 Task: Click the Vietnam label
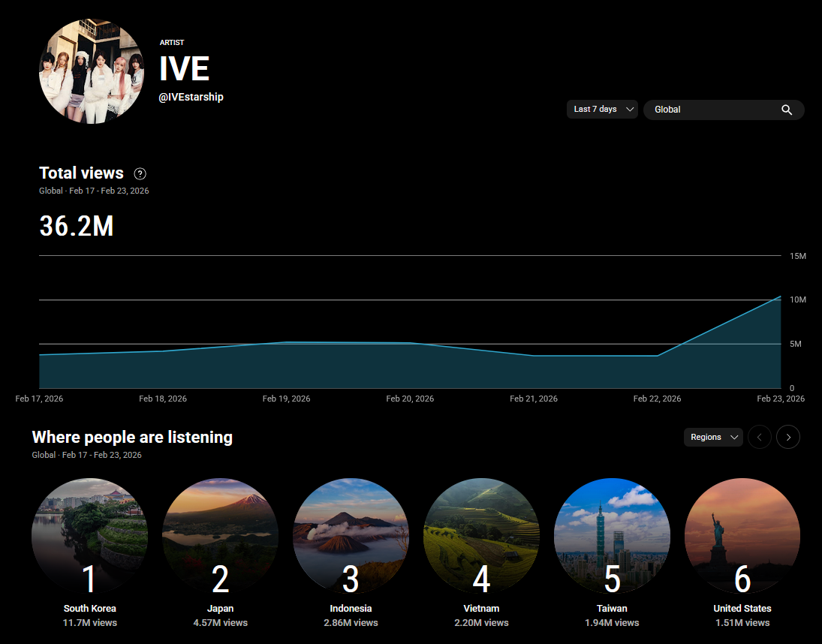(481, 609)
